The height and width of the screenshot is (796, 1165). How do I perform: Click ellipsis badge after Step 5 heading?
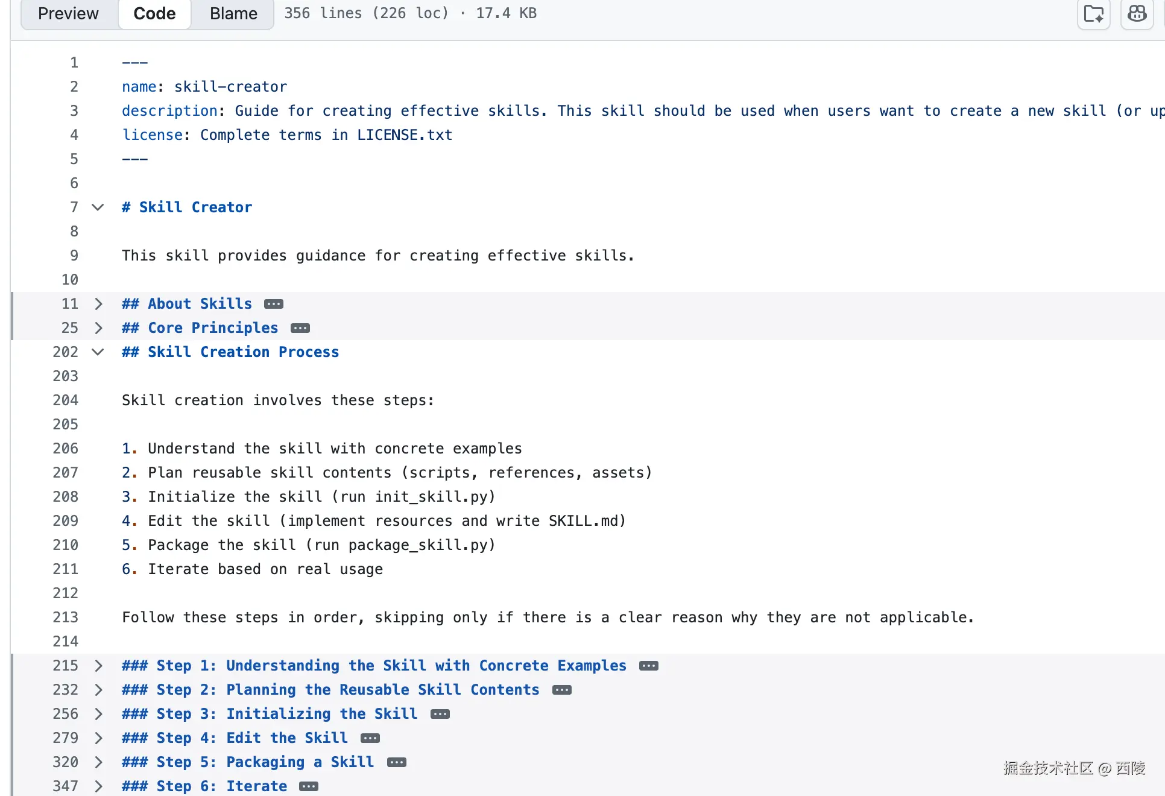(x=397, y=762)
